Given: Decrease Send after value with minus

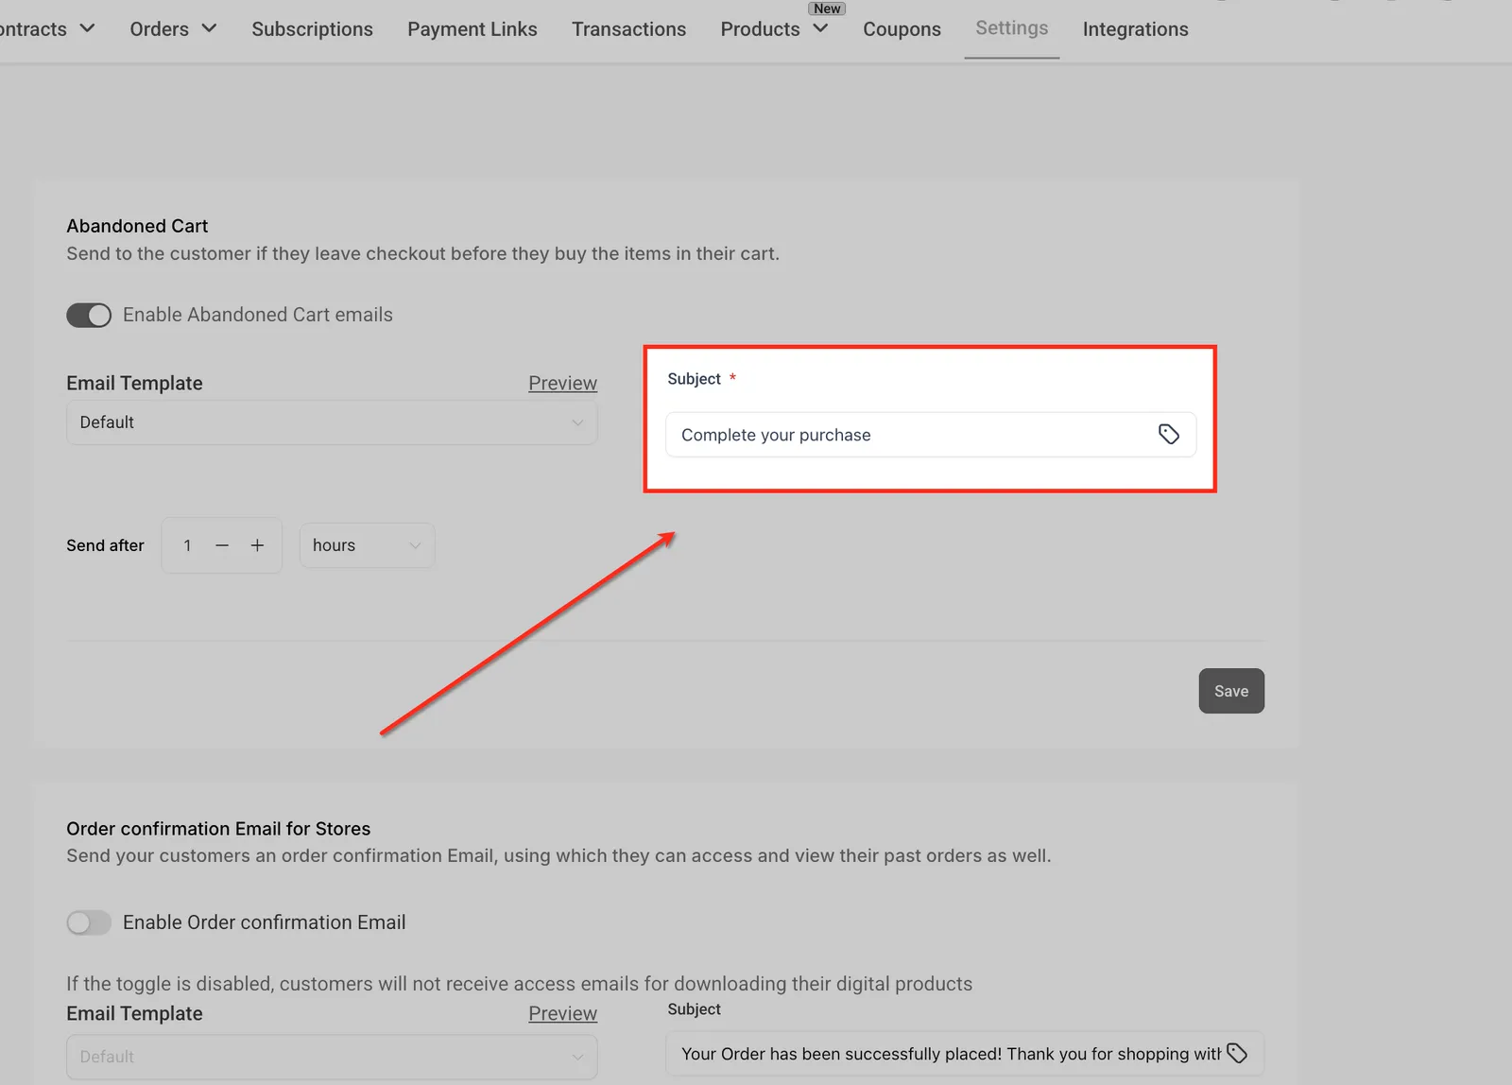Looking at the screenshot, I should point(222,545).
